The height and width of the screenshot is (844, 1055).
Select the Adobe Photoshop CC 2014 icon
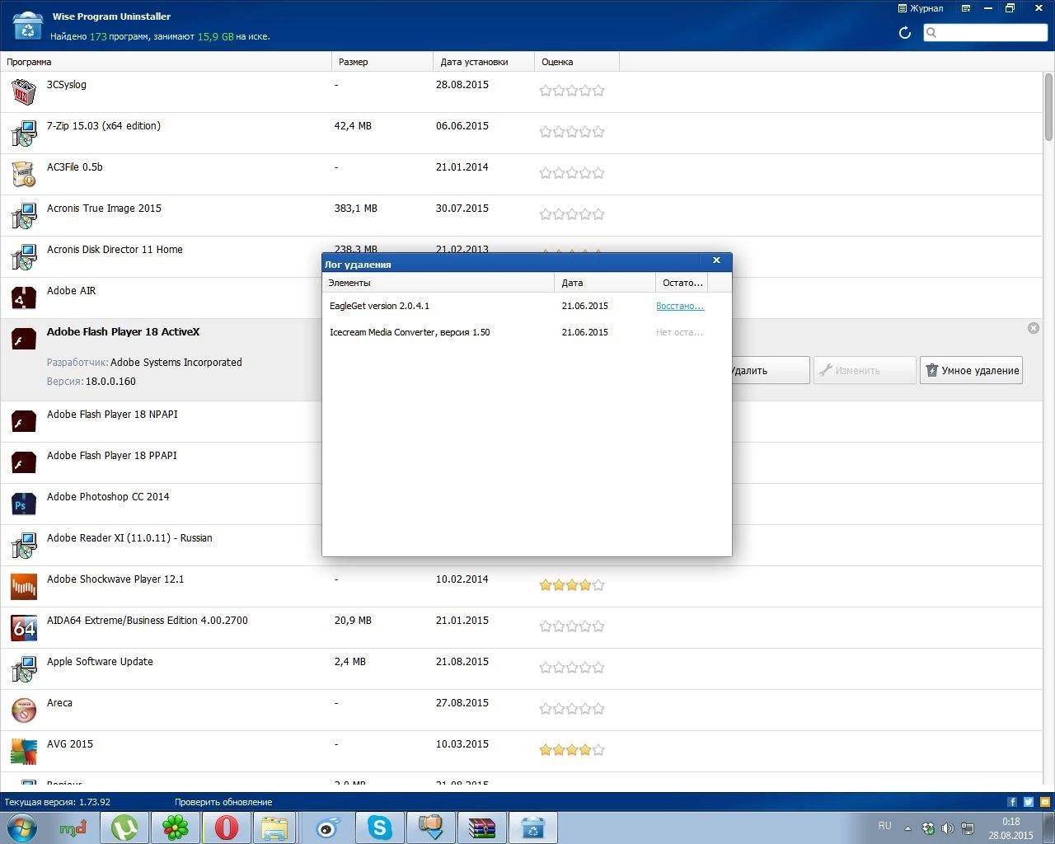(x=24, y=504)
